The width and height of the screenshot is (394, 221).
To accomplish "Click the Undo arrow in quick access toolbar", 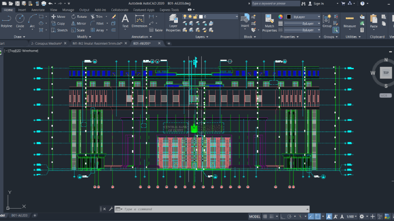I will click(x=51, y=3).
